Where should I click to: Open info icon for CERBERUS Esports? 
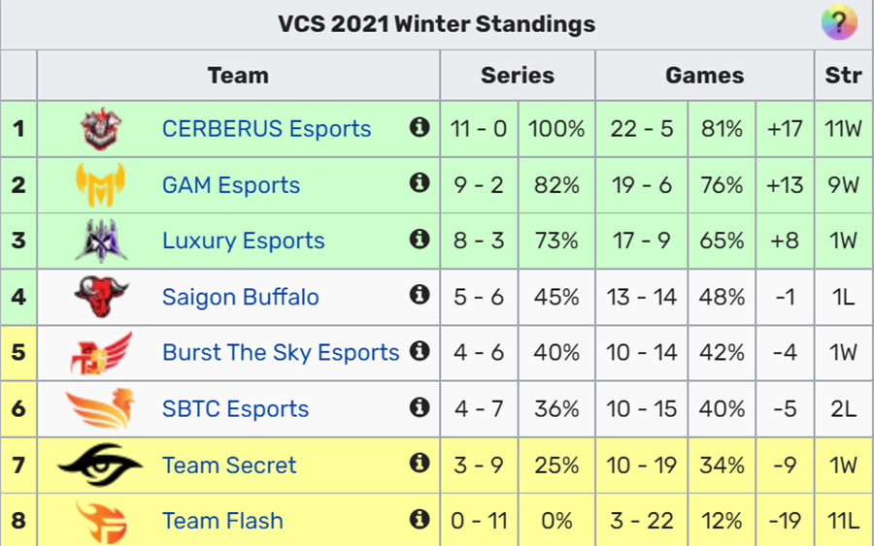coord(420,127)
